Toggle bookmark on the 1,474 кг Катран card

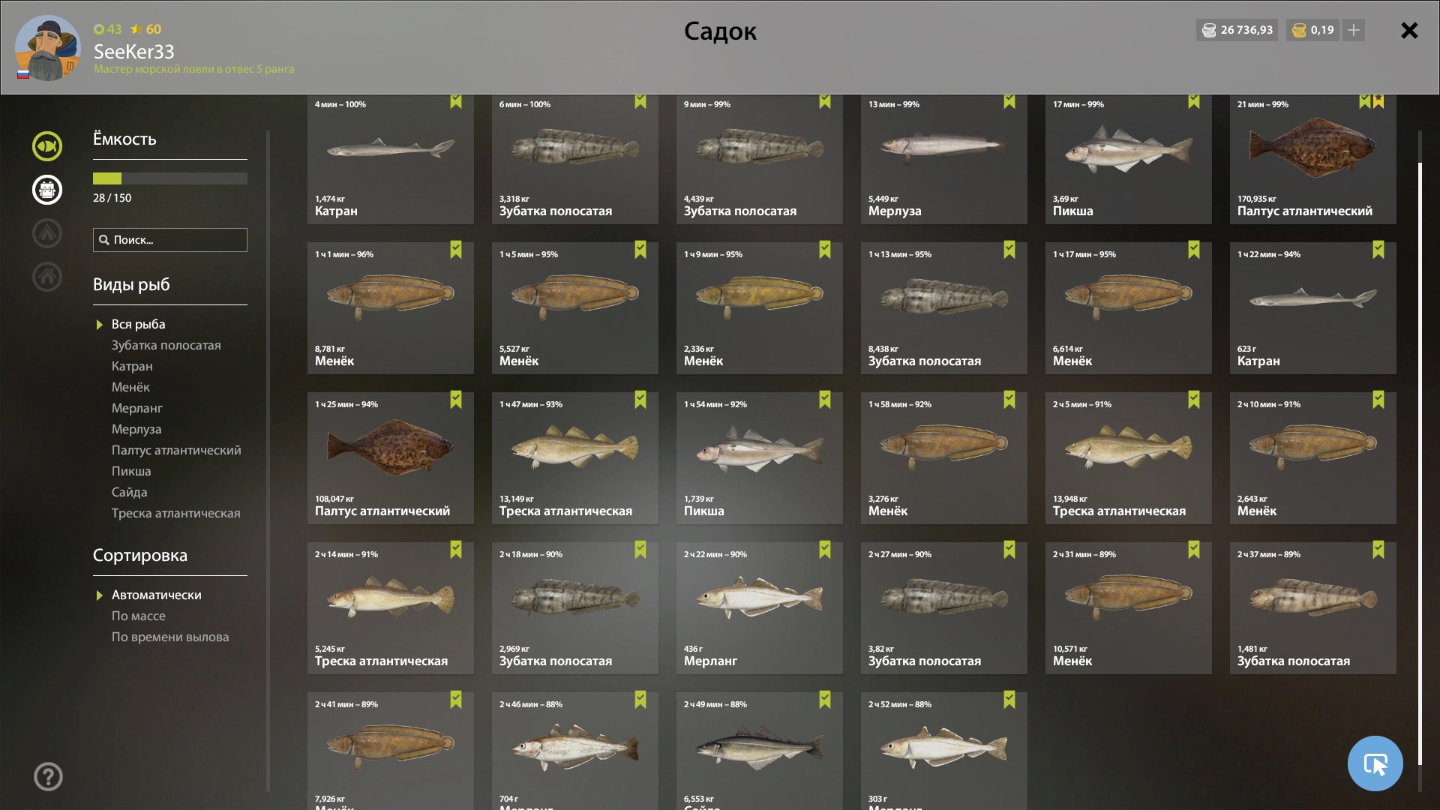[x=456, y=101]
